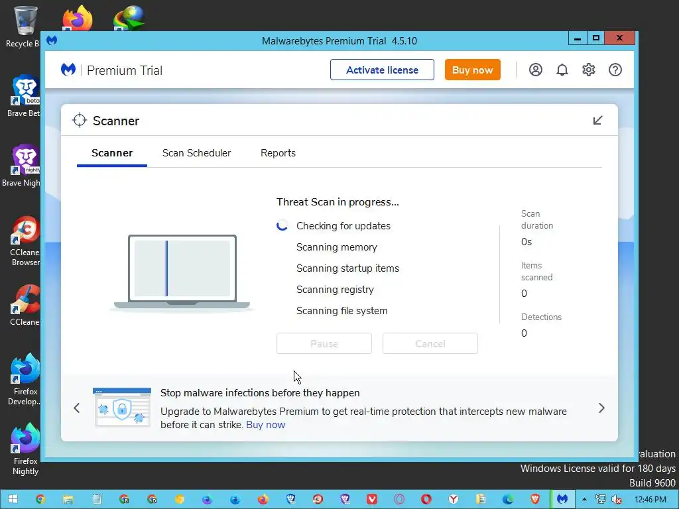679x509 pixels.
Task: Click the crosshair Scanner icon in panel header
Action: pyautogui.click(x=80, y=121)
